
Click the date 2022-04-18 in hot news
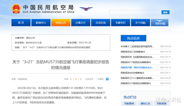click(165, 52)
